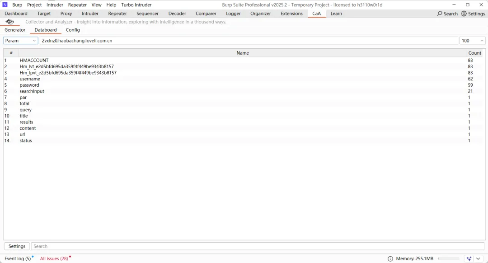Image resolution: width=488 pixels, height=263 pixels.
Task: Open the Help menu
Action: coord(111,5)
